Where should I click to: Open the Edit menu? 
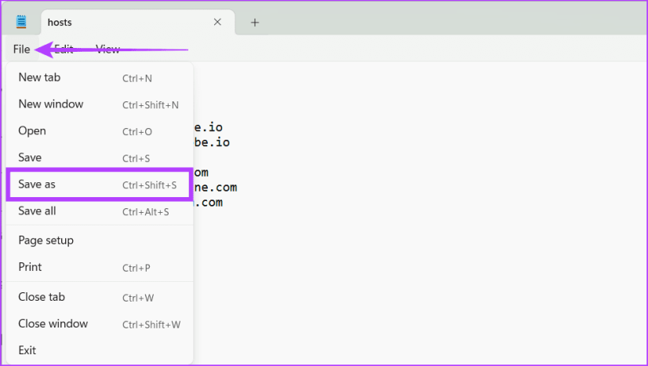point(64,49)
